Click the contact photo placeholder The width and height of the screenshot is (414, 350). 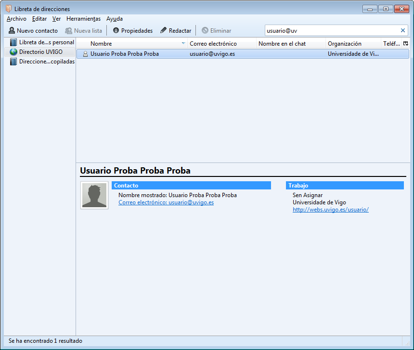pyautogui.click(x=94, y=195)
